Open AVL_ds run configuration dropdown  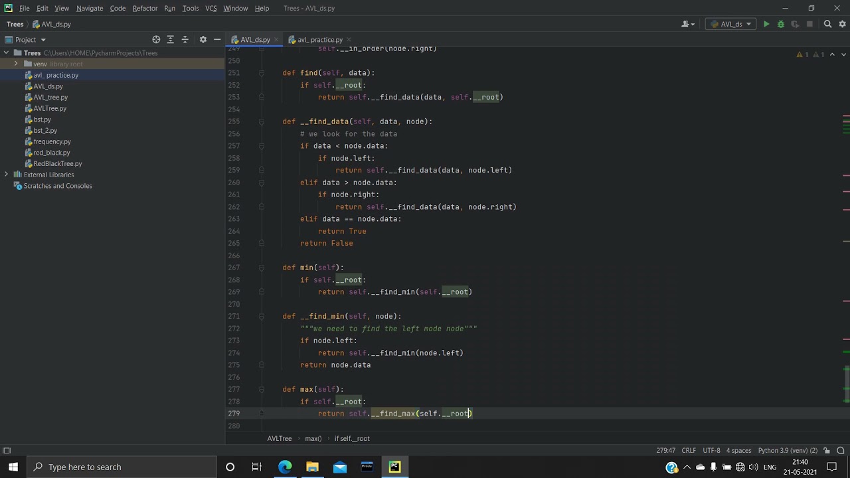(x=730, y=24)
